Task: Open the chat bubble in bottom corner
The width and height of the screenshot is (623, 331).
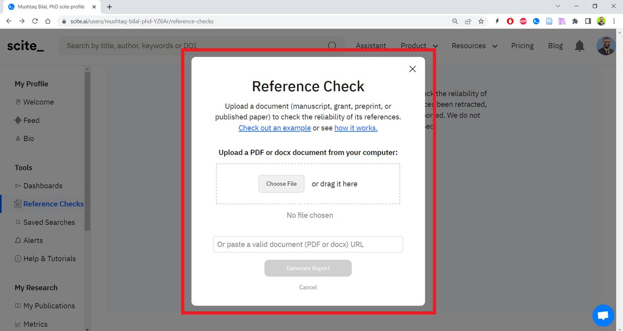Action: pos(603,315)
